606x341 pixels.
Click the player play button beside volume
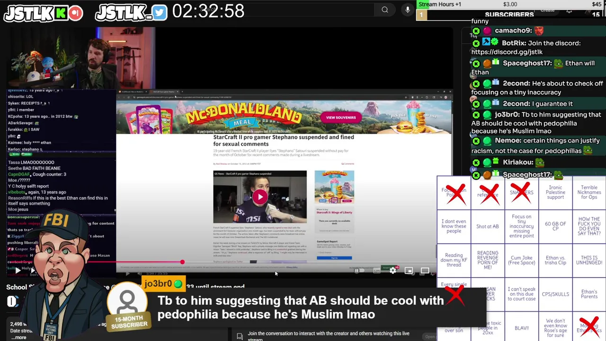click(x=127, y=273)
